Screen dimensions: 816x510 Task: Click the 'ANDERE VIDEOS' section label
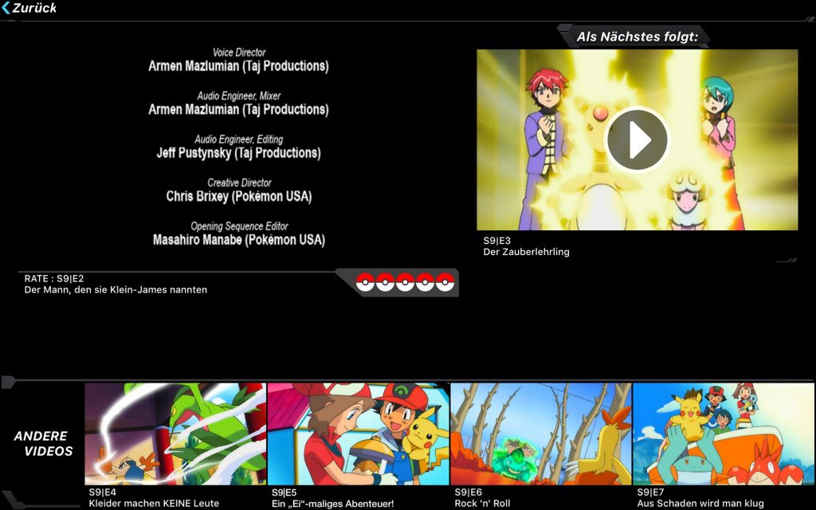(42, 444)
